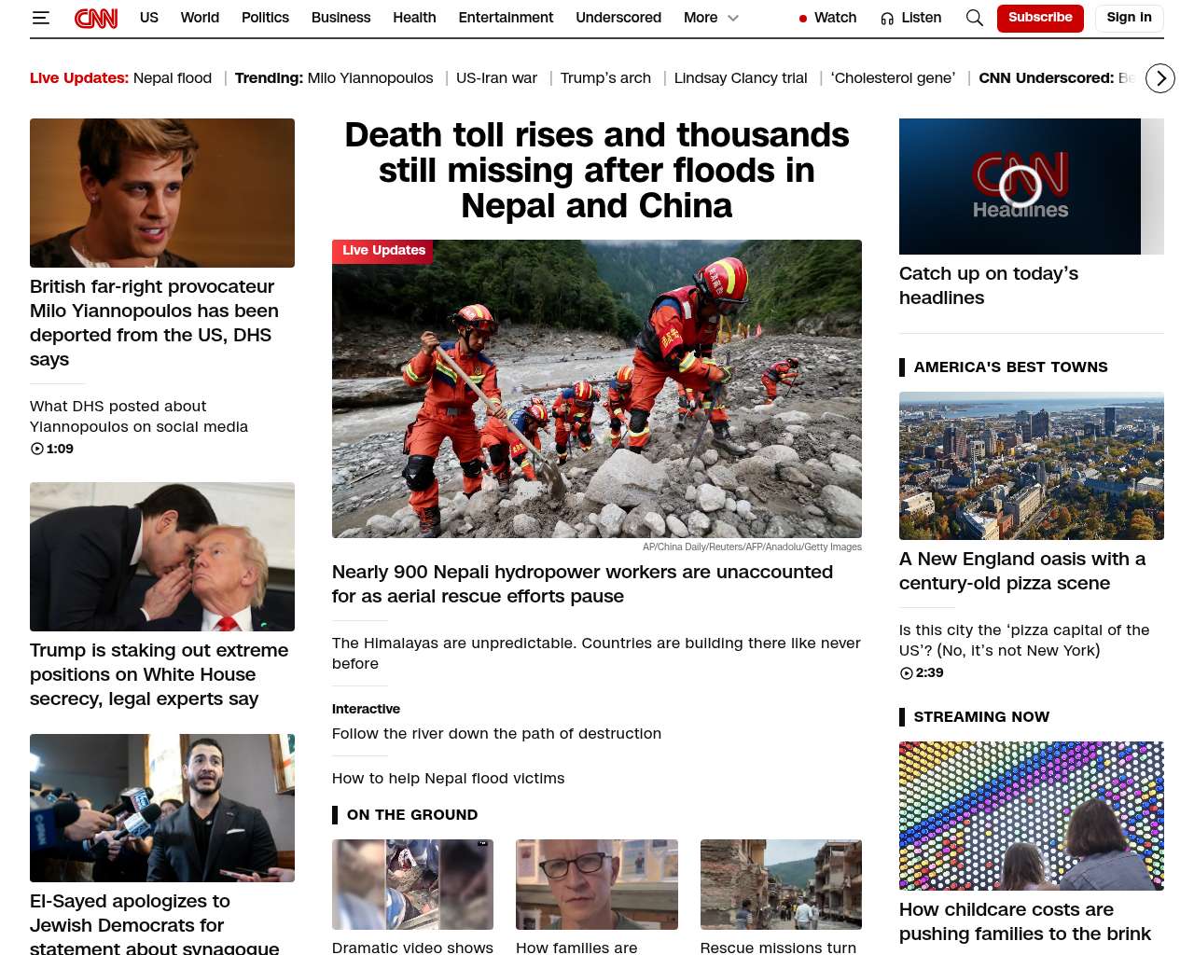
Task: Go to the Underscored section
Action: (x=618, y=18)
